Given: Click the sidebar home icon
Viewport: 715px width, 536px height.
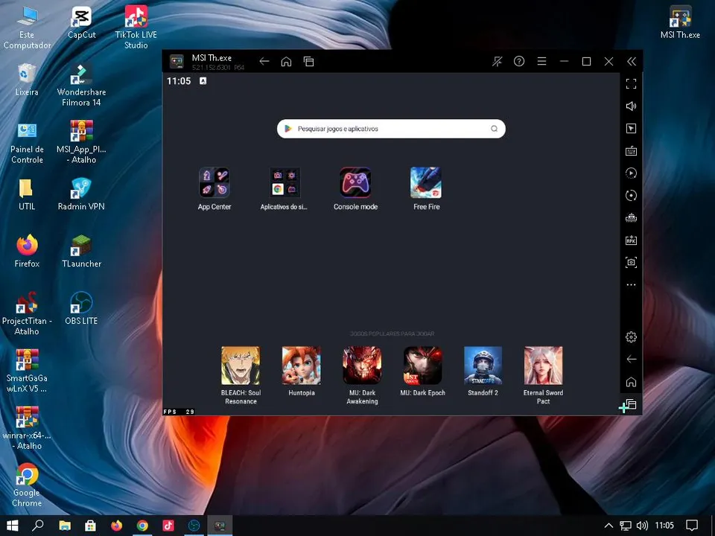Looking at the screenshot, I should [x=631, y=381].
